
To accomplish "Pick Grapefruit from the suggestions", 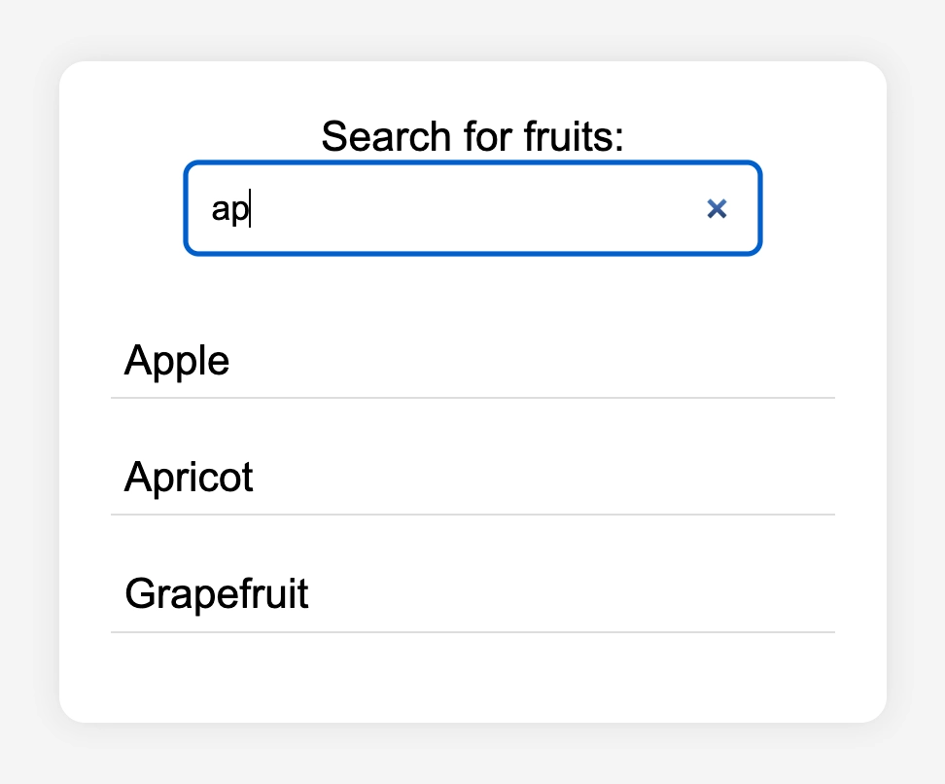I will (x=216, y=594).
